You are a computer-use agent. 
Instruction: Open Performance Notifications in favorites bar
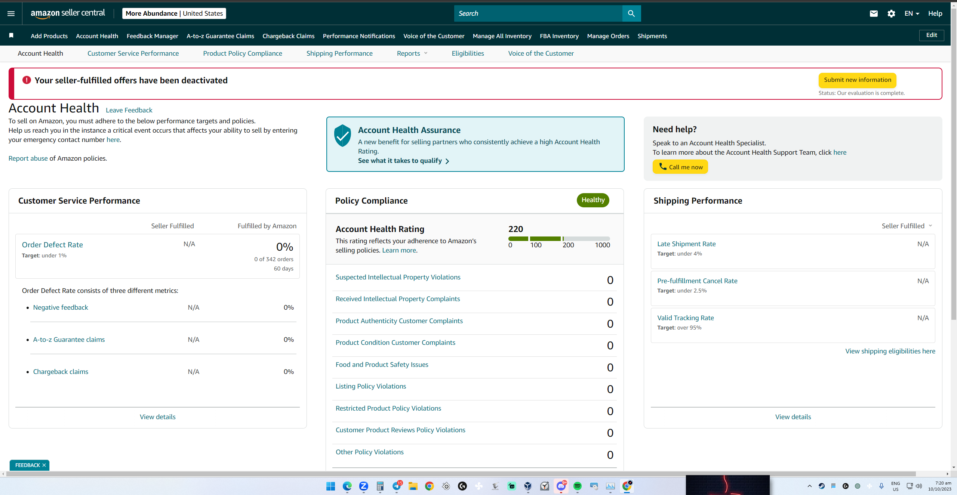(x=359, y=36)
